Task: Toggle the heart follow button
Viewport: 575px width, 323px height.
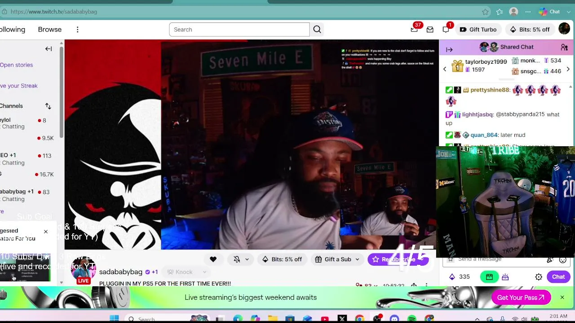Action: click(x=213, y=259)
